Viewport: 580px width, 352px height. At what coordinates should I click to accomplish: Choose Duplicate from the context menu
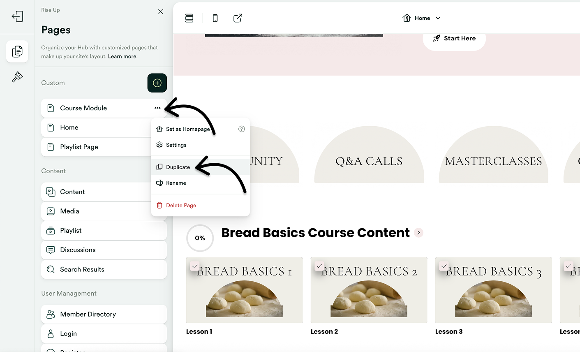(x=178, y=167)
